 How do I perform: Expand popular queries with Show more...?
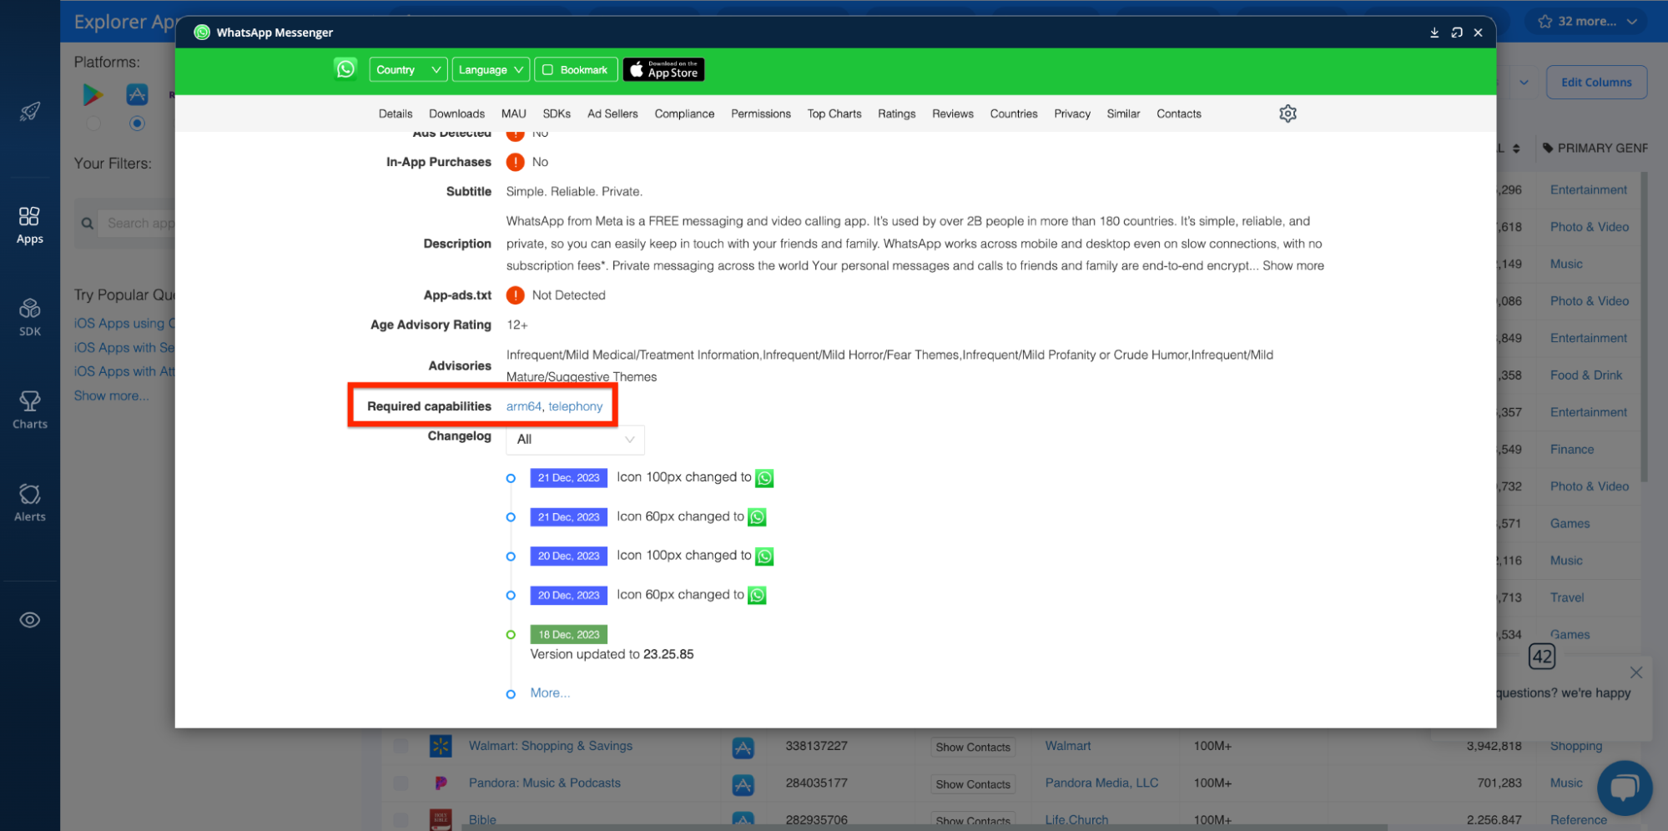point(111,395)
